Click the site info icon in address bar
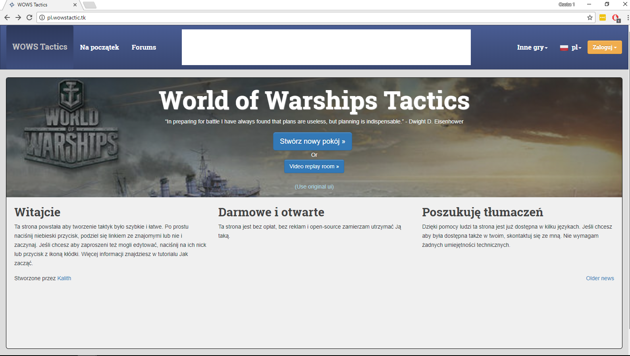Image resolution: width=630 pixels, height=356 pixels. (42, 17)
